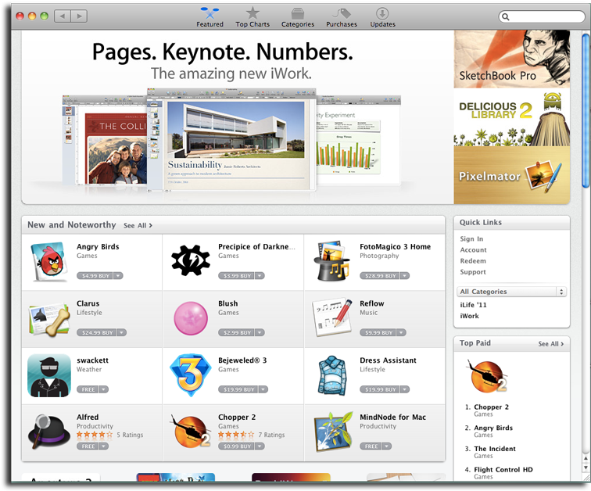Open the Dress Assistant icon
Viewport: 591px width, 491px height.
(x=332, y=375)
